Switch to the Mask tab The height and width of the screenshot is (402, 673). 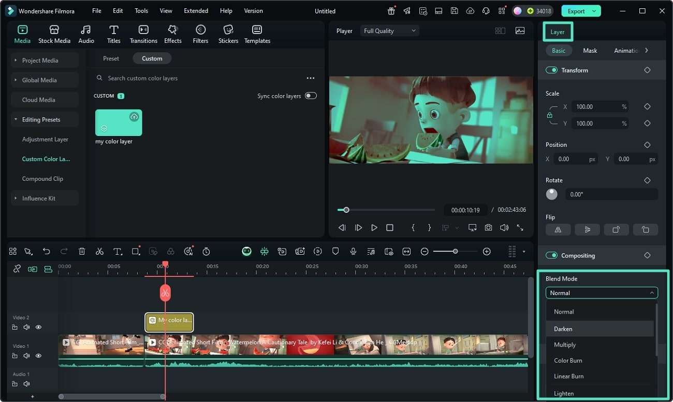[590, 51]
